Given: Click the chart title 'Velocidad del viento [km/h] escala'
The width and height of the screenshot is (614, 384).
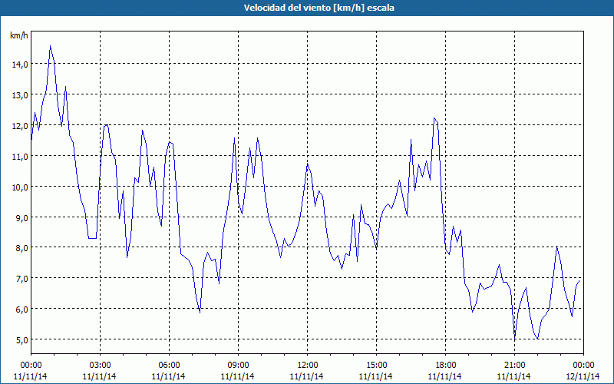Looking at the screenshot, I should [x=319, y=8].
